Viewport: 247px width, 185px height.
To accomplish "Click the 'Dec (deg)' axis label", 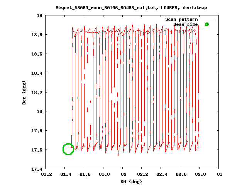I will 24,92.
